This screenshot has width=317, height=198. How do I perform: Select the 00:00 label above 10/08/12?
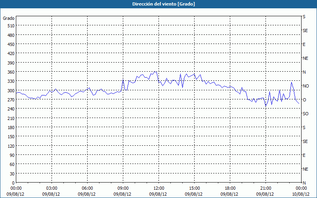click(301, 188)
